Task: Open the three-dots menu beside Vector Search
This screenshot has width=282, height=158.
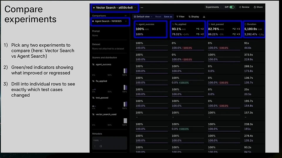Action: tap(142, 8)
